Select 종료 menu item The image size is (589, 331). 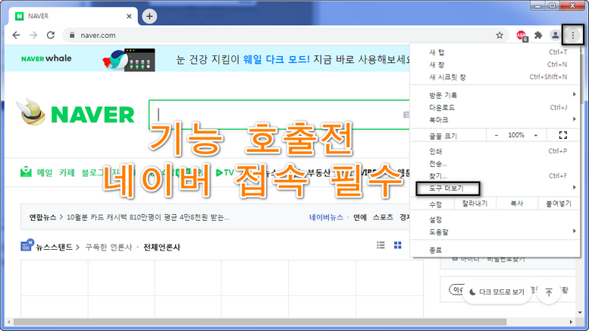tap(495, 250)
